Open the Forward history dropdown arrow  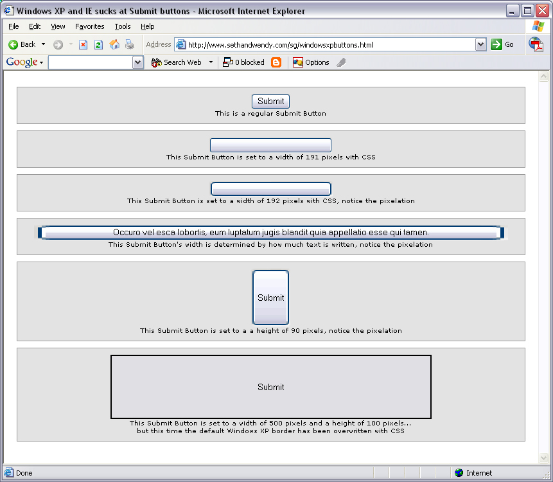pos(71,44)
